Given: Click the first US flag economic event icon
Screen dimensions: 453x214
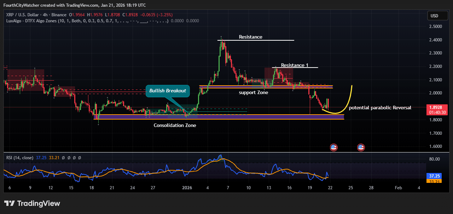Looking at the screenshot, I should click(x=333, y=147).
